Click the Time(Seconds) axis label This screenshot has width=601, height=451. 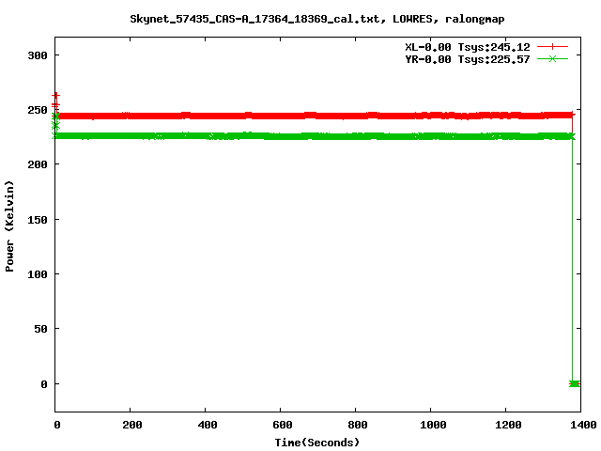(x=317, y=443)
